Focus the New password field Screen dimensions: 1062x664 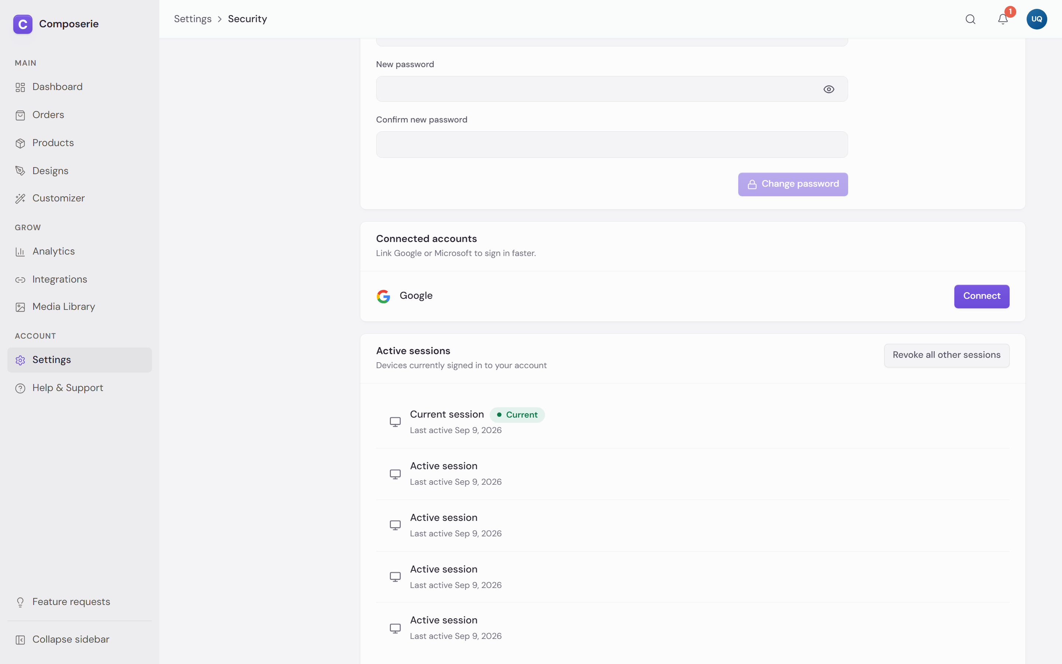coord(612,89)
